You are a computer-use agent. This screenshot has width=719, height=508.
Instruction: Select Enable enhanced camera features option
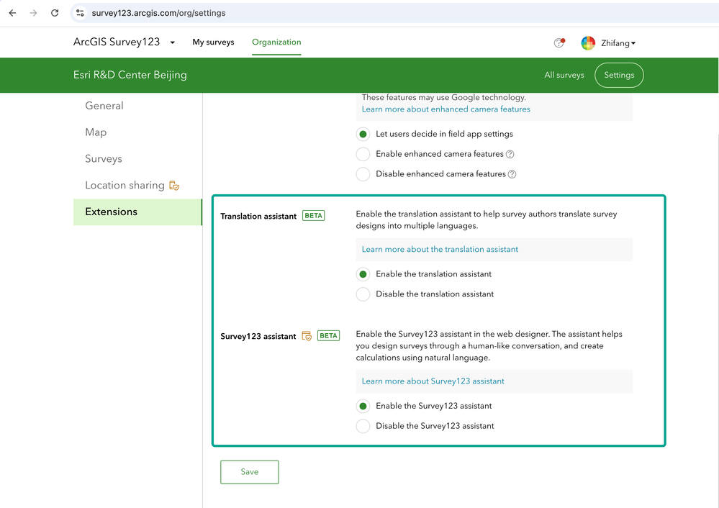[363, 154]
